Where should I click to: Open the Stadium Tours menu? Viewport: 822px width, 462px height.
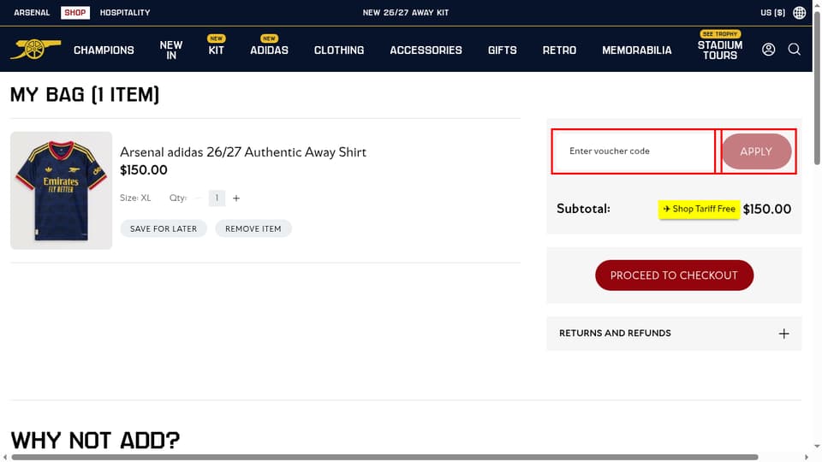[x=720, y=50]
